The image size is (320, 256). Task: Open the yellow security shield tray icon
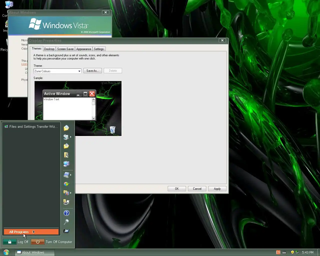pyautogui.click(x=292, y=252)
